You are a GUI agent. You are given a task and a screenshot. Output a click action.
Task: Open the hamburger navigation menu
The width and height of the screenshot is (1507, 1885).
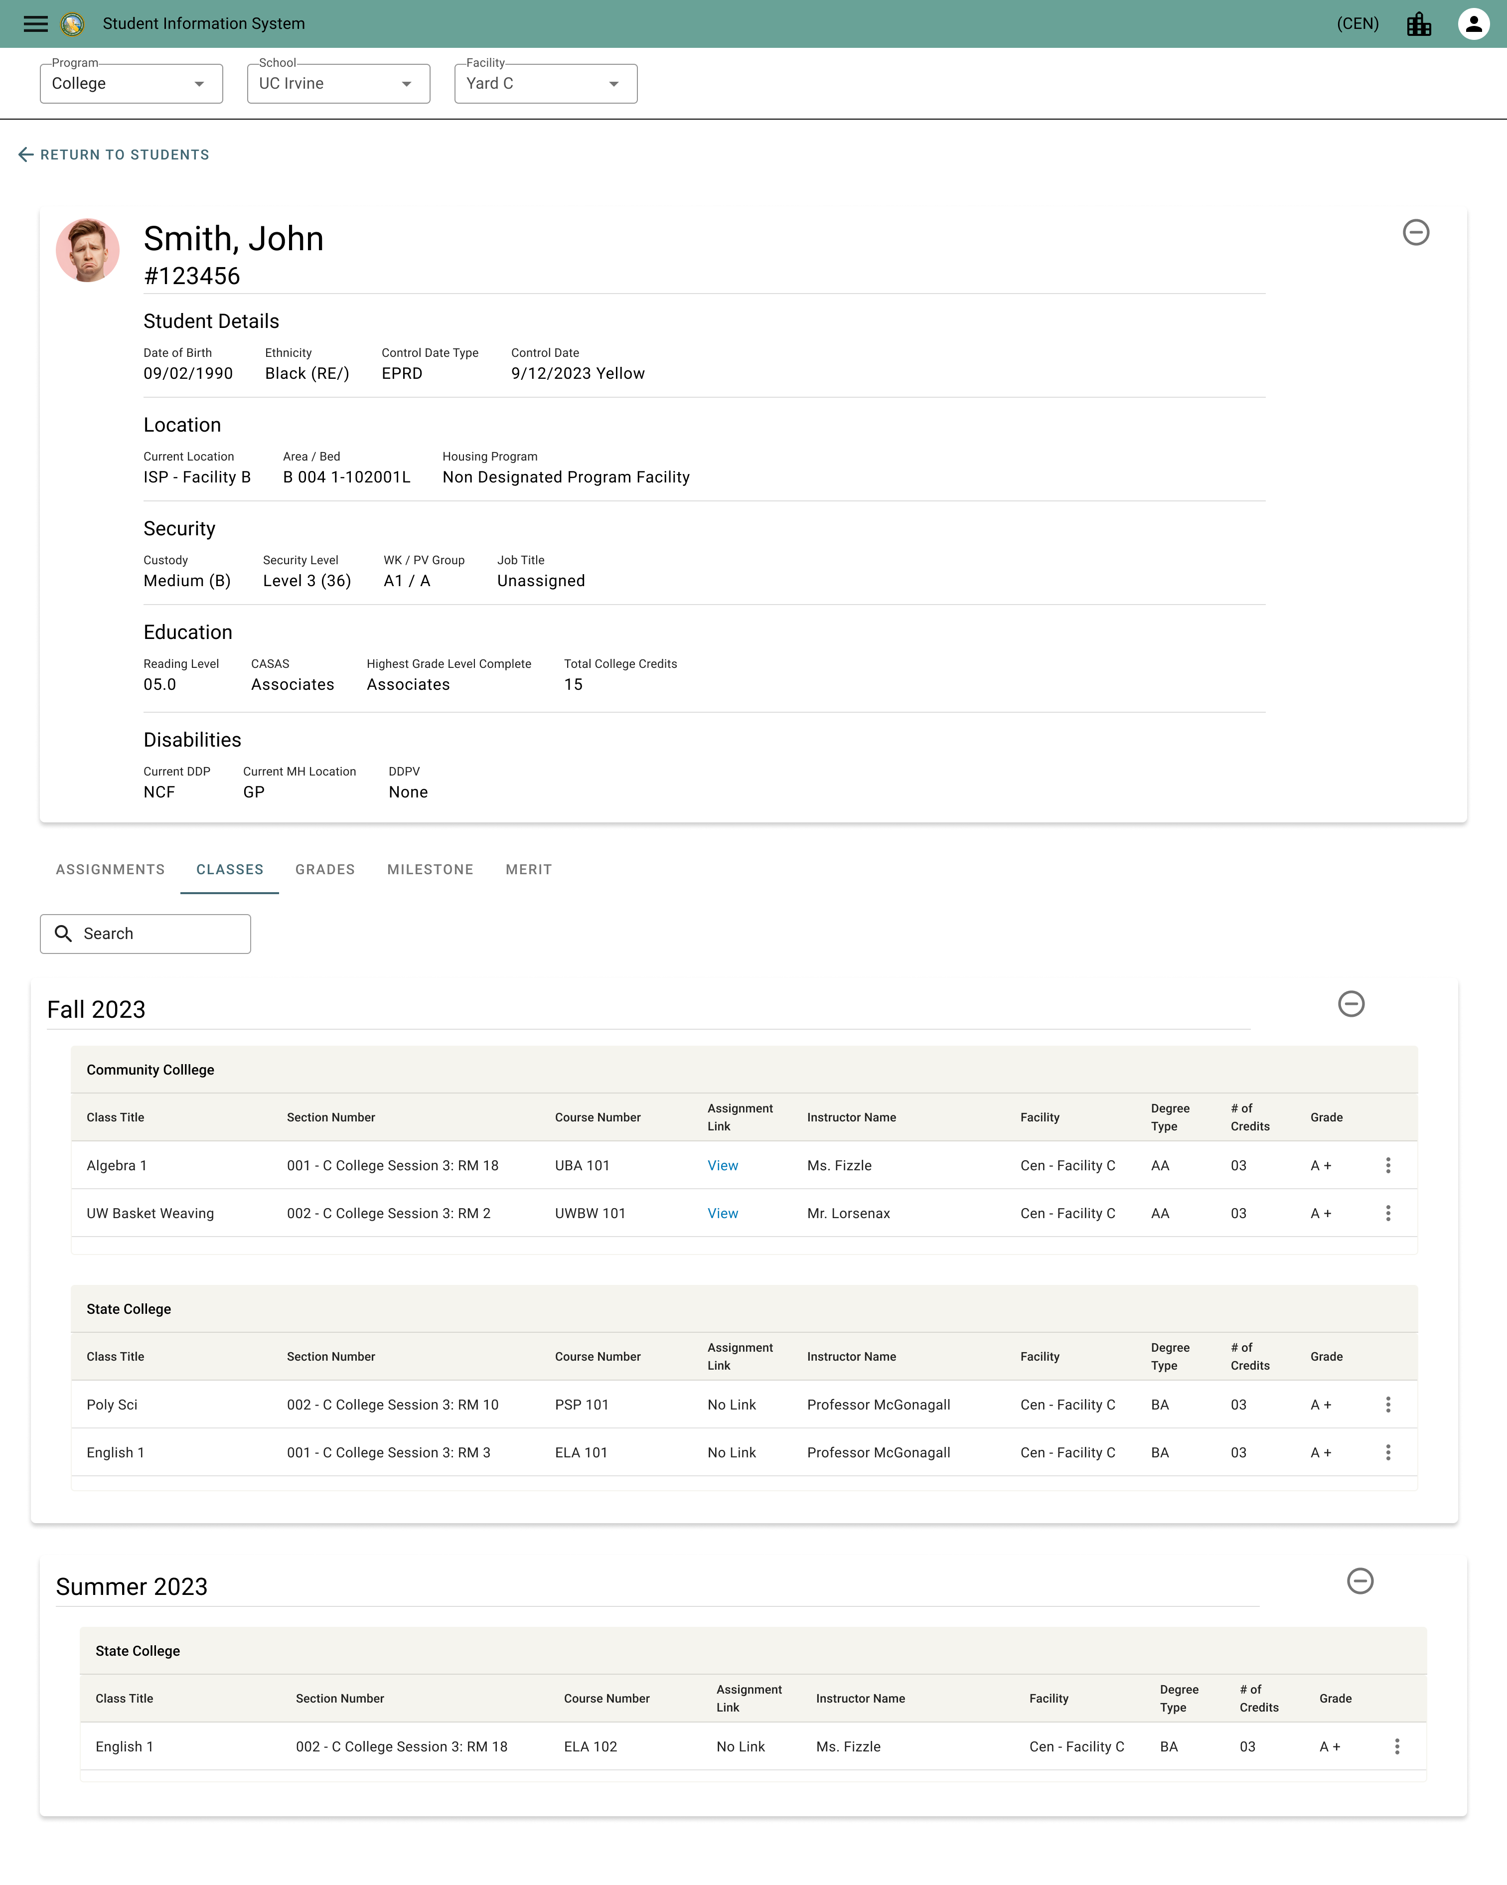point(36,23)
